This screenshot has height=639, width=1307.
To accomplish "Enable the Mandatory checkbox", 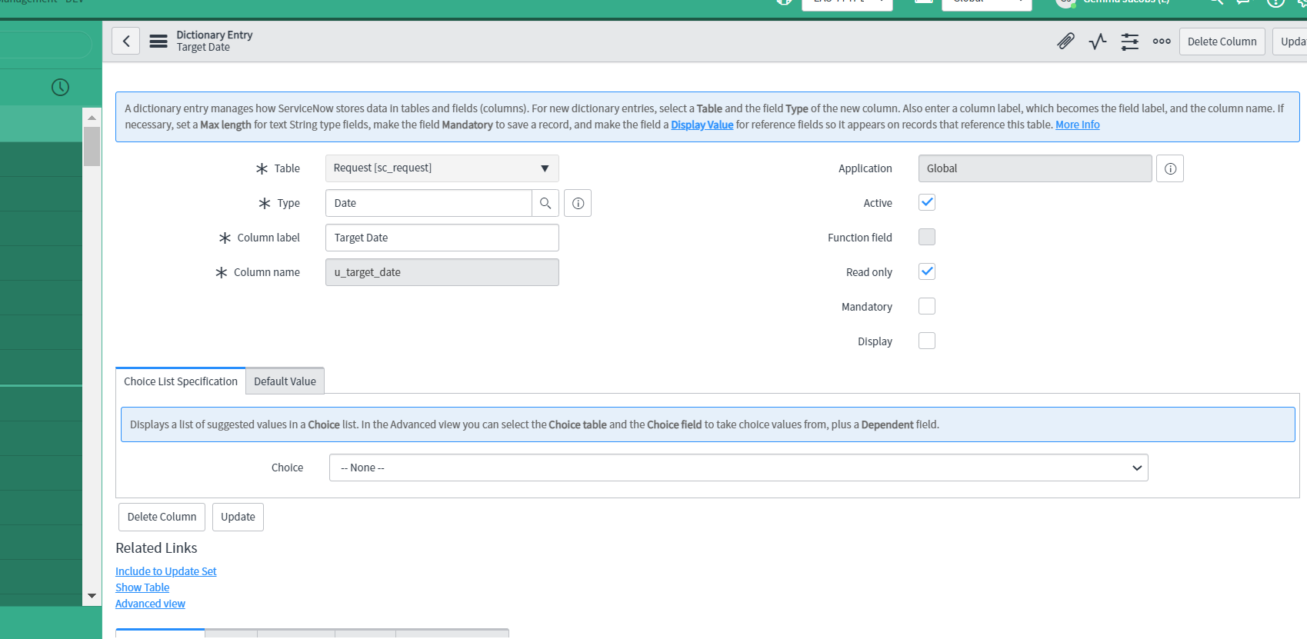I will coord(927,306).
